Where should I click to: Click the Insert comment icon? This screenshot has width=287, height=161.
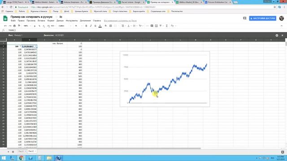pyautogui.click(x=152, y=26)
